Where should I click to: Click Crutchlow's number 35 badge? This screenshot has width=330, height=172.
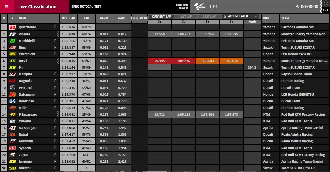tap(12, 54)
